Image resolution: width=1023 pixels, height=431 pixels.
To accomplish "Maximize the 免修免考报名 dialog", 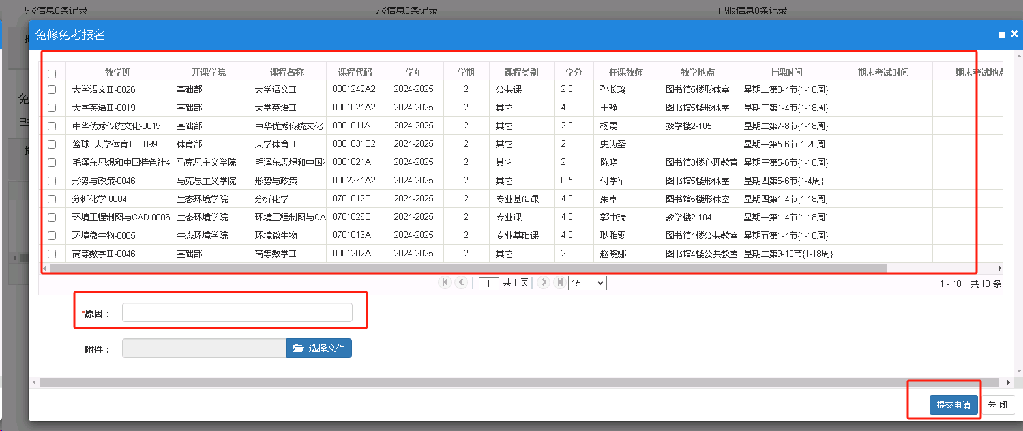I will tap(1002, 35).
